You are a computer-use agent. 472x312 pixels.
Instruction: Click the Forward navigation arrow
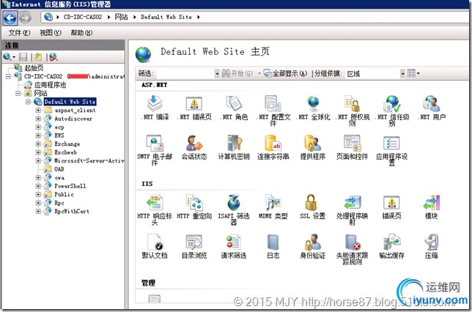25,18
